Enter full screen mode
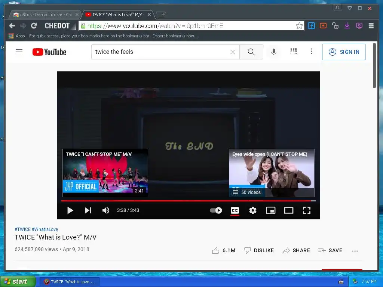 [x=307, y=210]
